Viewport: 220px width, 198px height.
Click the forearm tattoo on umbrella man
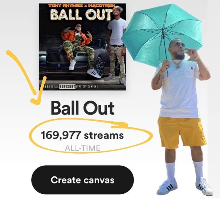pyautogui.click(x=159, y=79)
